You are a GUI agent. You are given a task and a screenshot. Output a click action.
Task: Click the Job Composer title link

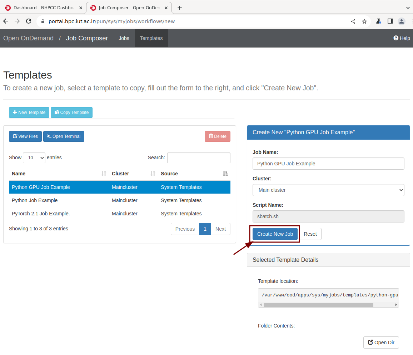point(87,38)
